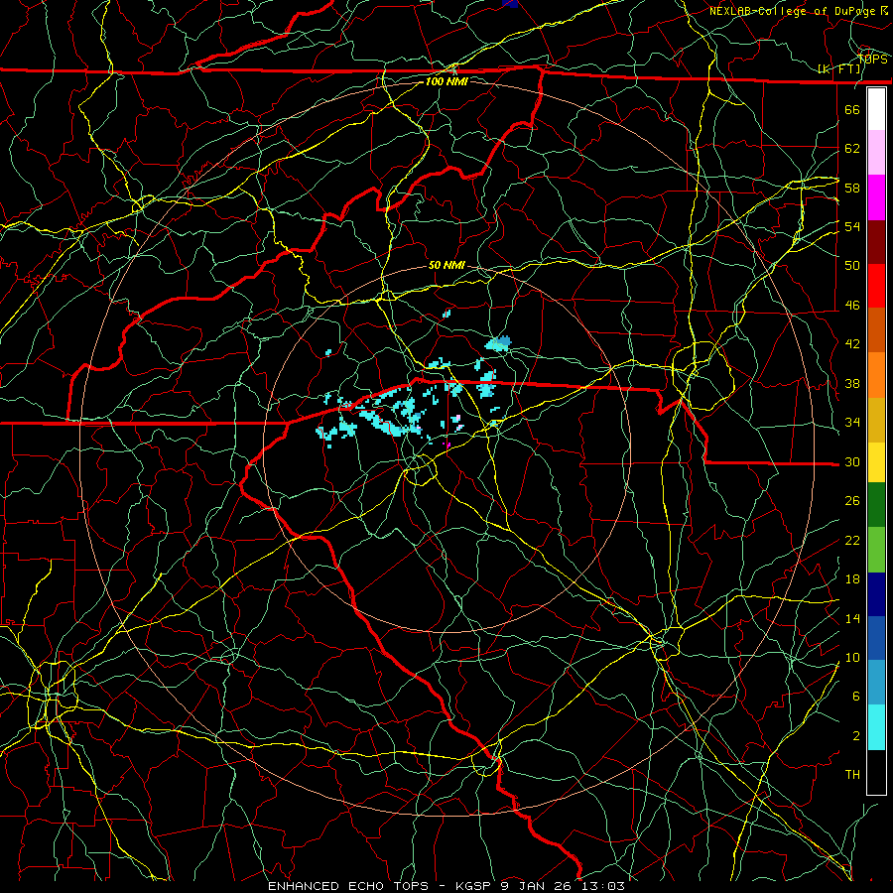Click the "62" legend value

point(852,149)
